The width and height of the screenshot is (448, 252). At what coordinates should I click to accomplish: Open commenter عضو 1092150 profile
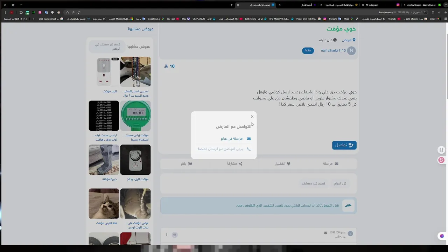coord(337,232)
